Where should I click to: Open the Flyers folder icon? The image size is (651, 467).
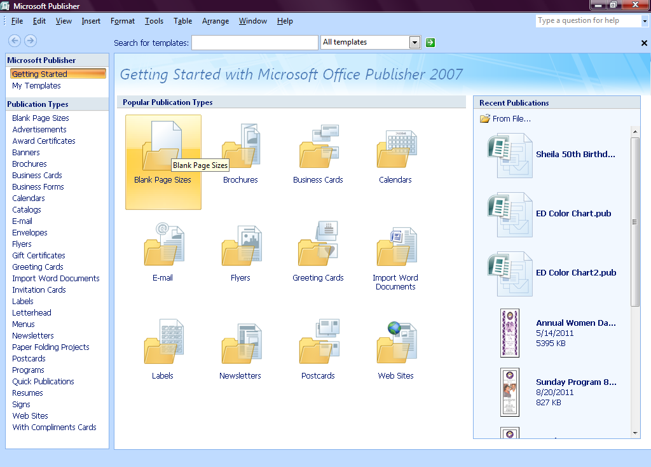point(242,245)
